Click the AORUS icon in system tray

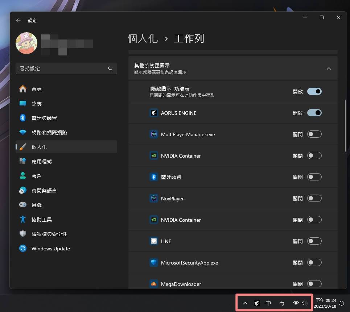257,303
